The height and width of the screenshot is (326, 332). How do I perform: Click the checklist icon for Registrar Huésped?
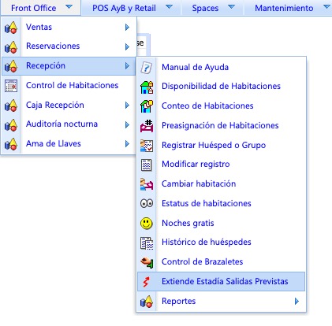click(147, 146)
